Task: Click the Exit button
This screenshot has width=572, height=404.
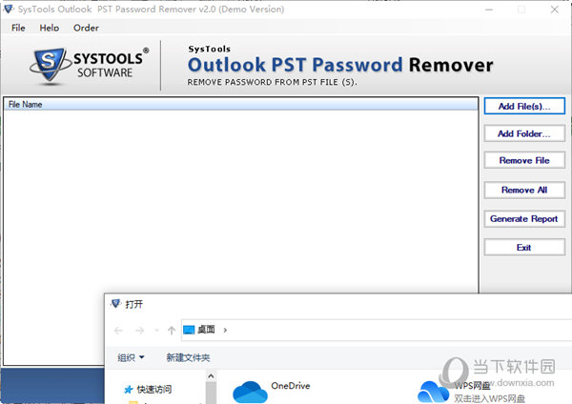Action: [524, 248]
